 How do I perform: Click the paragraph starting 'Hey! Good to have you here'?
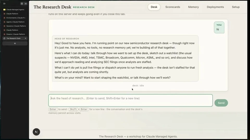(124, 45)
